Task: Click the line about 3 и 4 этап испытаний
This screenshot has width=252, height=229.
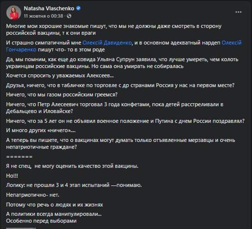Action: [x=74, y=185]
